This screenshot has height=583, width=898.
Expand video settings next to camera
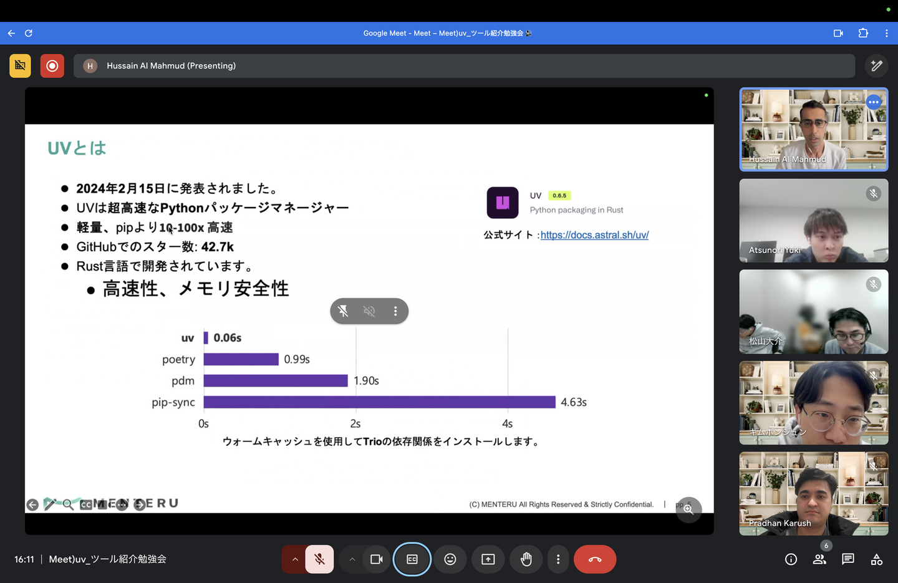coord(352,559)
